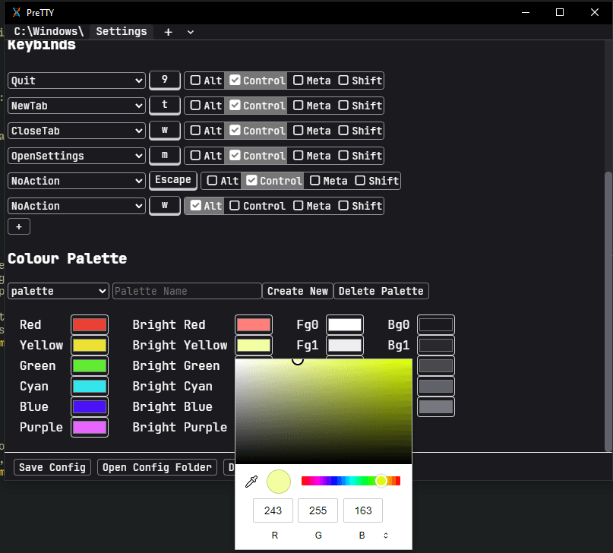Click the Palette Name text field

pos(187,291)
